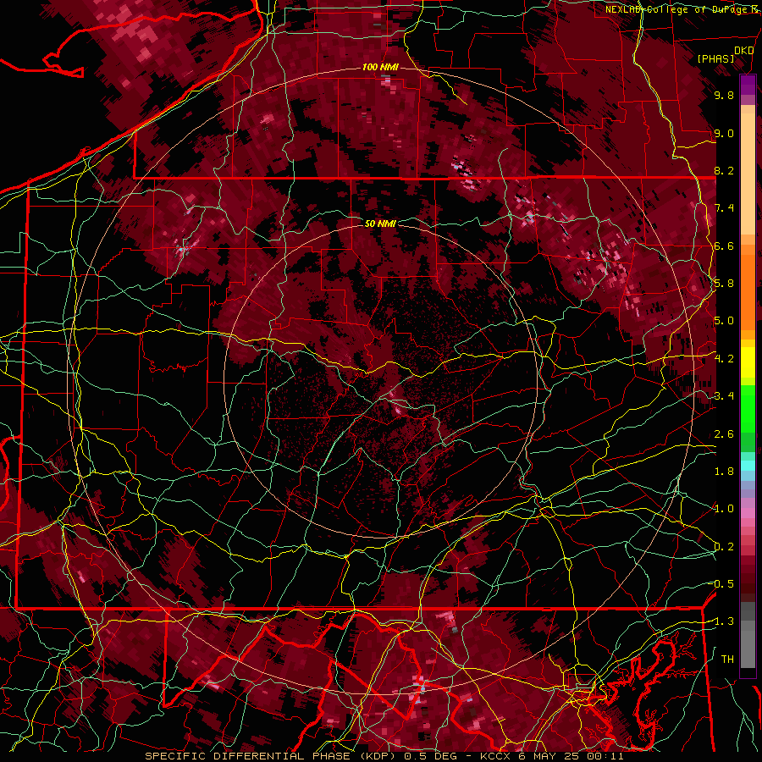
Task: Click the 6.6 value on color scale
Action: [724, 246]
